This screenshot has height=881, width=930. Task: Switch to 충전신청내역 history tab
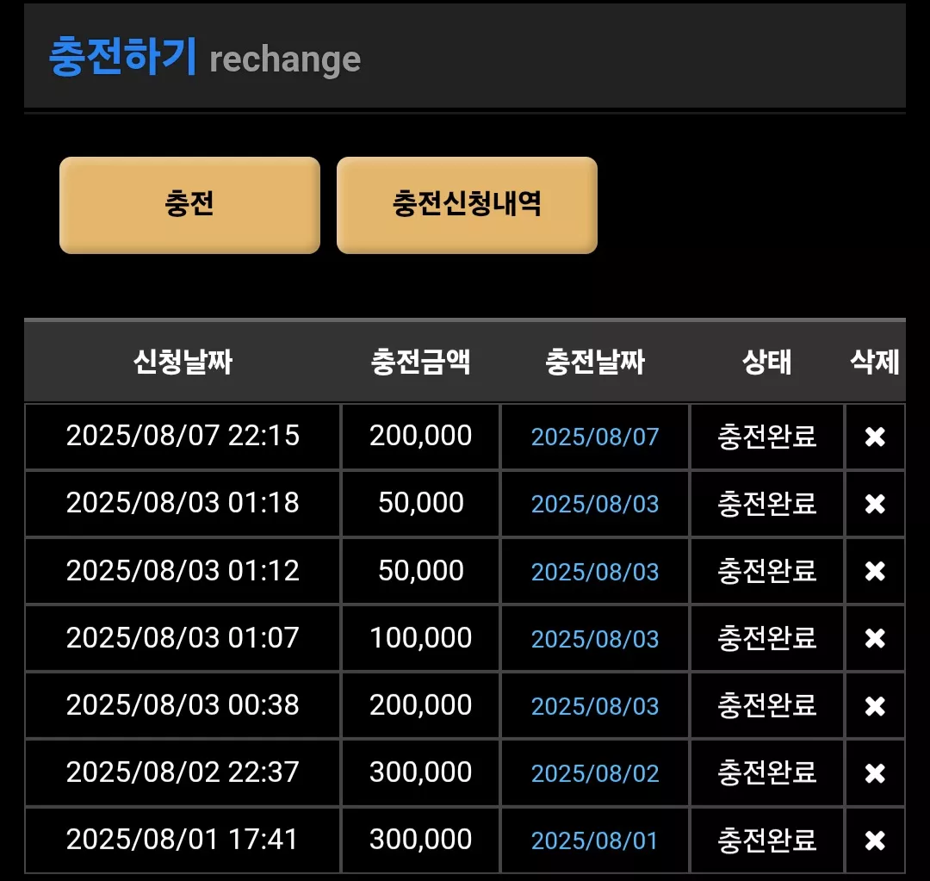(x=467, y=205)
